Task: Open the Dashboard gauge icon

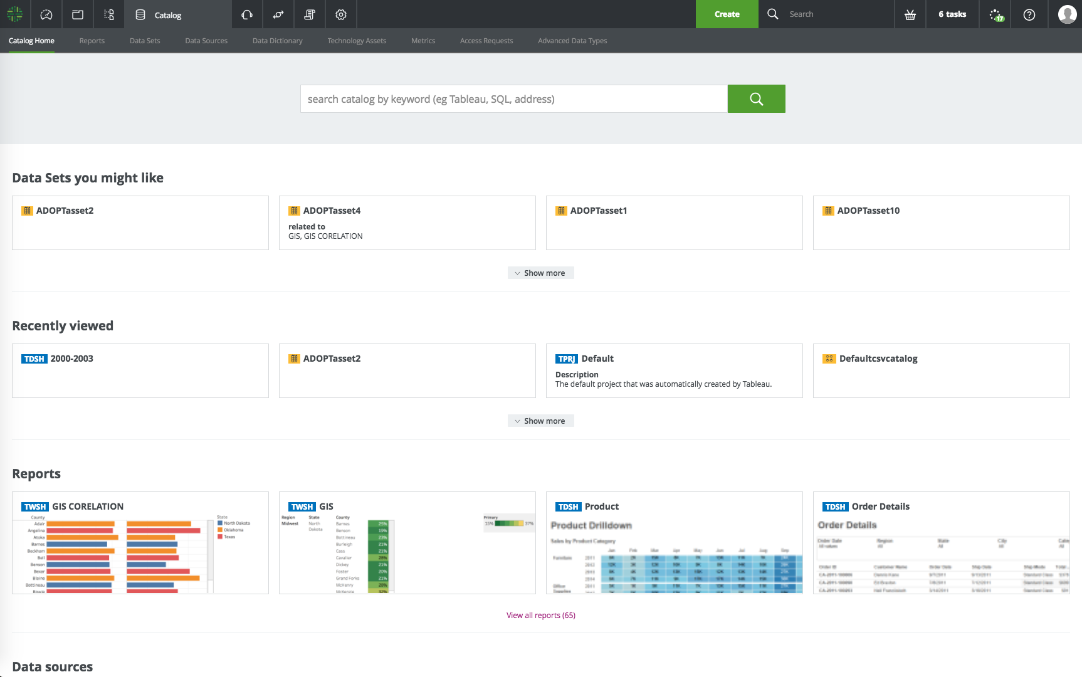Action: point(46,14)
